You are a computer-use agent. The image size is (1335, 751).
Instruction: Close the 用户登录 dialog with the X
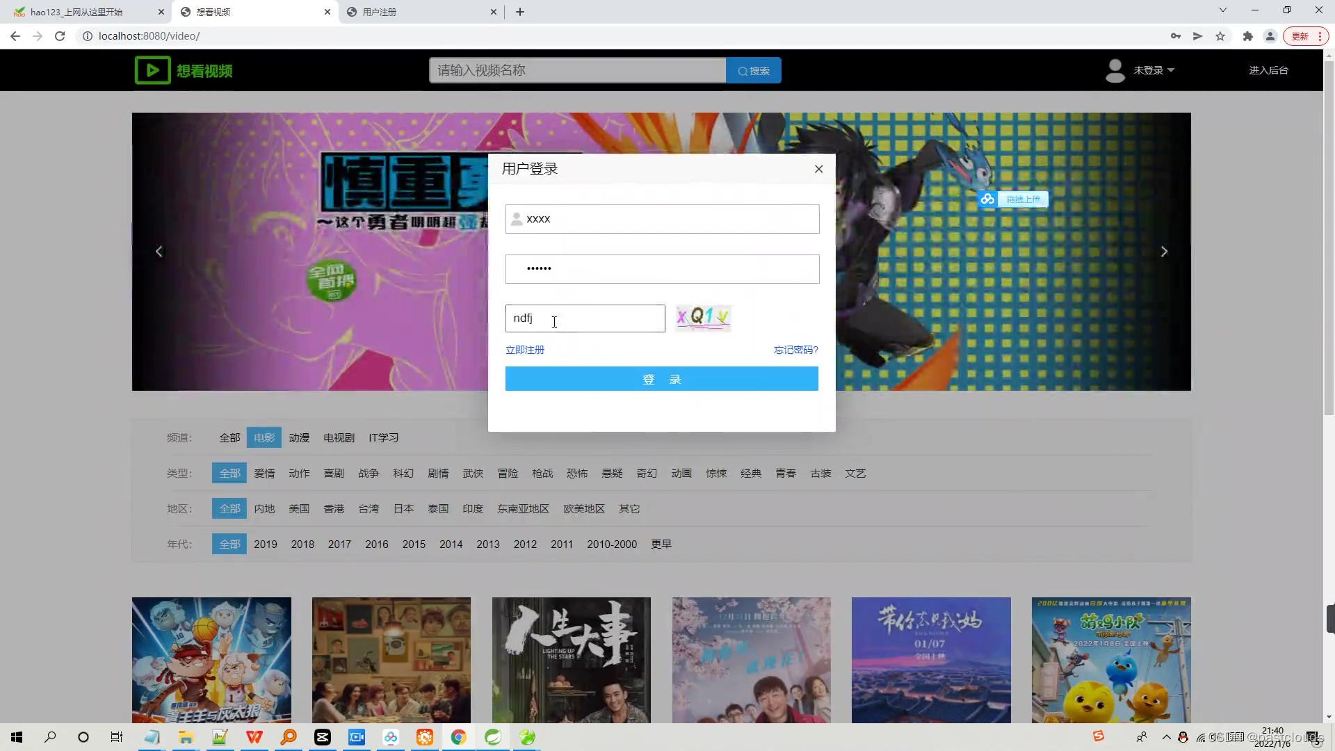point(818,169)
